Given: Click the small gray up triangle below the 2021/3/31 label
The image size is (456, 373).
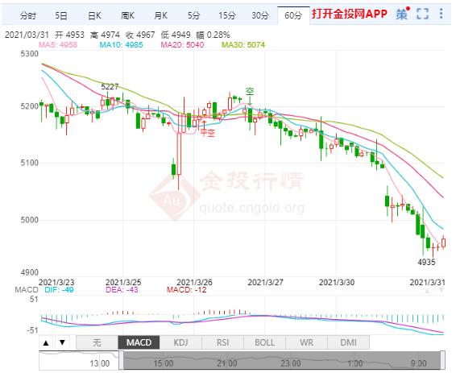Looking at the screenshot, I should (427, 291).
